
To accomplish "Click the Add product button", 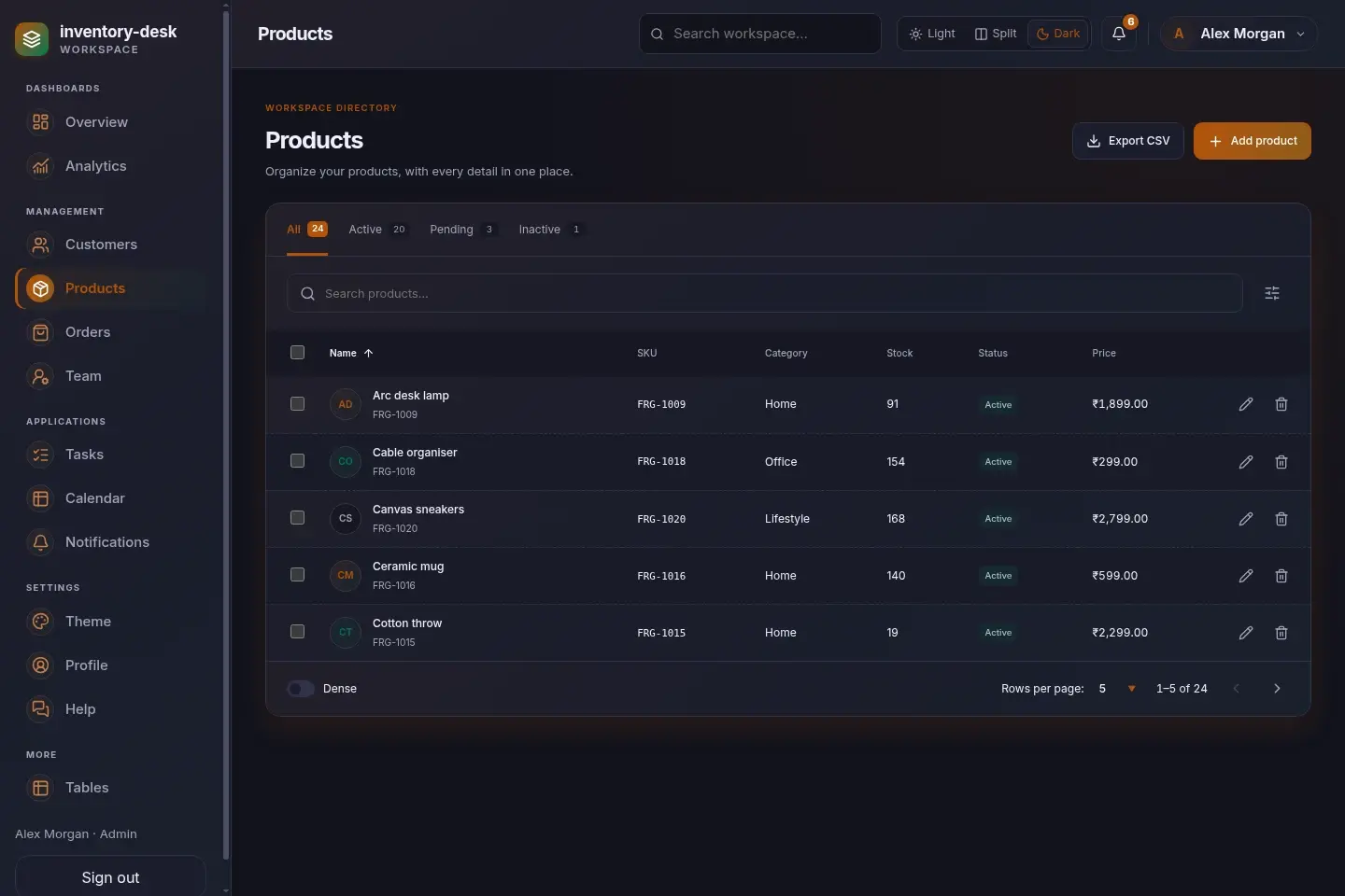I will click(x=1253, y=141).
